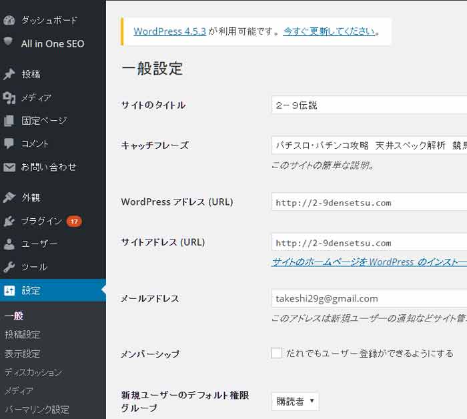467x419 pixels.
Task: Open the プラグイン menu item
Action: 41,221
